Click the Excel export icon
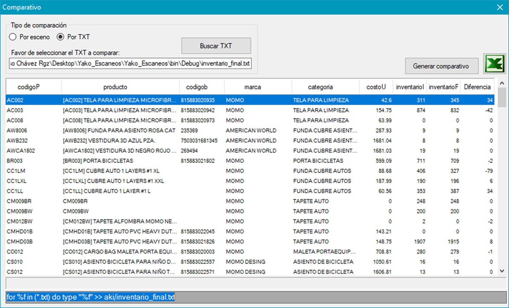 494,65
